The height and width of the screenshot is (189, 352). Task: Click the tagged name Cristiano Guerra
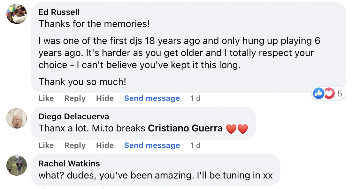tap(185, 128)
